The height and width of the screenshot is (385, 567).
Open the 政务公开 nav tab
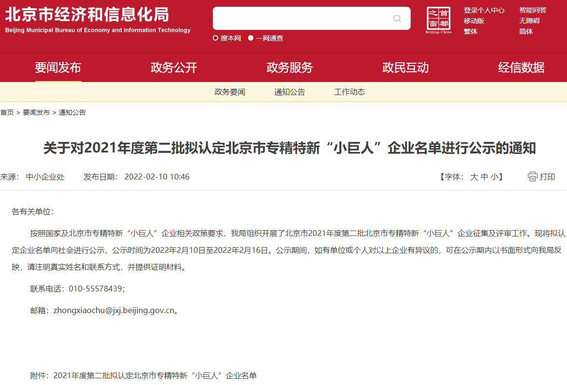(x=174, y=68)
